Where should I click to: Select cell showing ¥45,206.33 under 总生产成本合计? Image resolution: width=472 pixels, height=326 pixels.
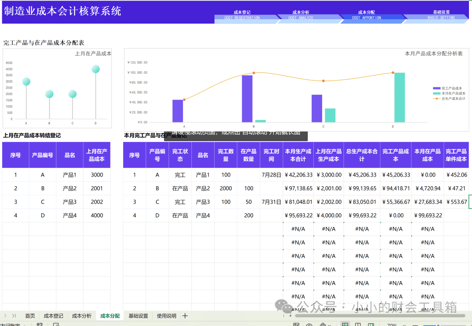coord(362,175)
